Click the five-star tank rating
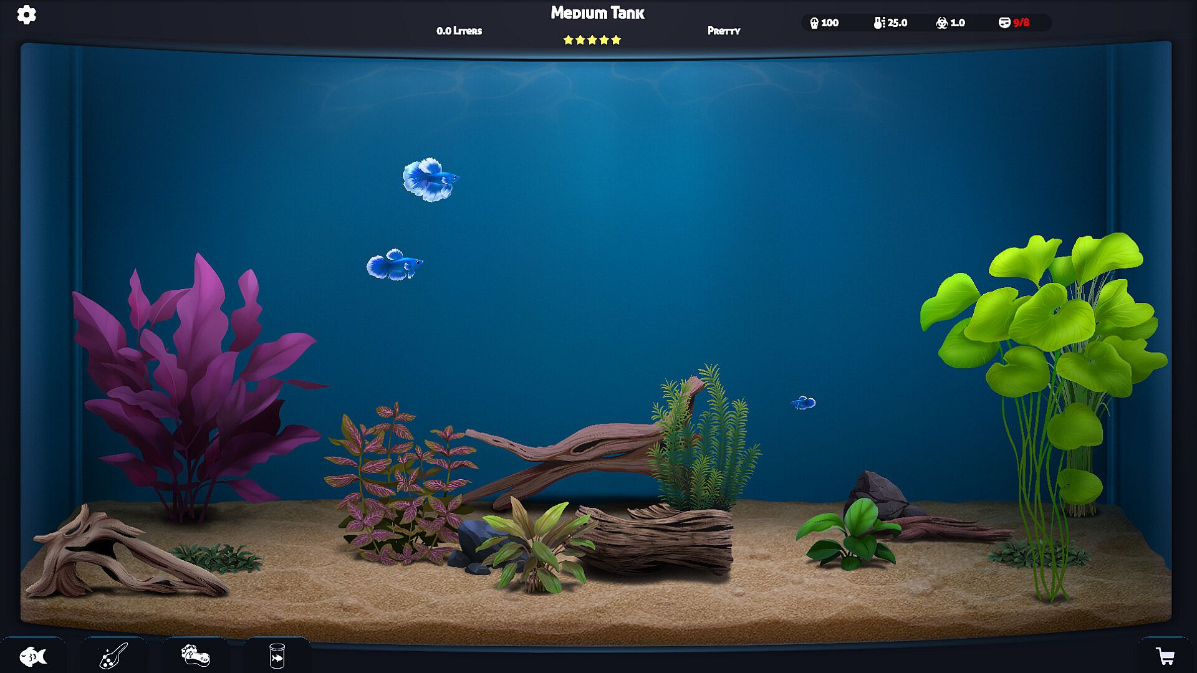Screen dimensions: 1197x673 (592, 40)
